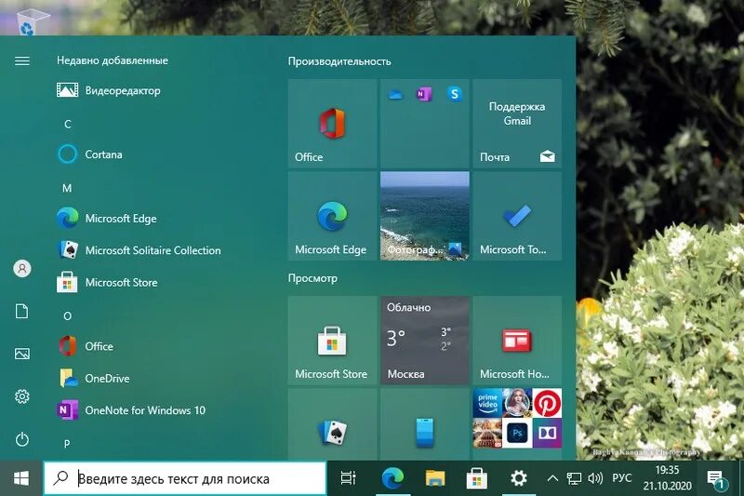This screenshot has width=744, height=496.
Task: Open Microsoft Edge in the app list
Action: (107, 219)
